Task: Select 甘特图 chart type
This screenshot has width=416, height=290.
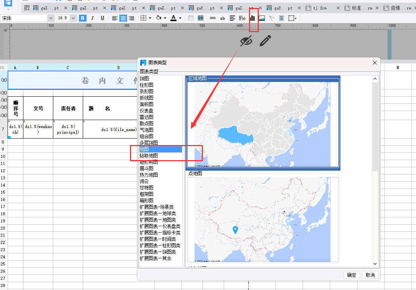Action: click(x=147, y=188)
